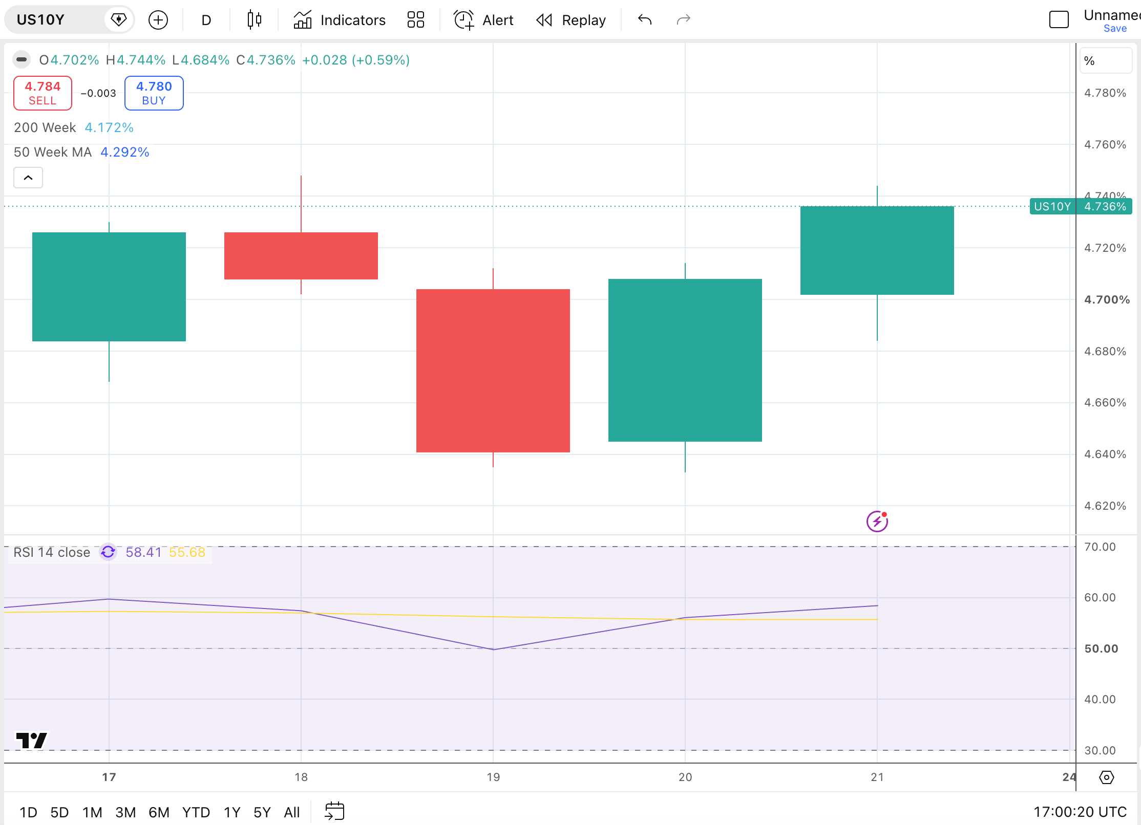Click the TradingView logo
This screenshot has width=1141, height=825.
32,741
